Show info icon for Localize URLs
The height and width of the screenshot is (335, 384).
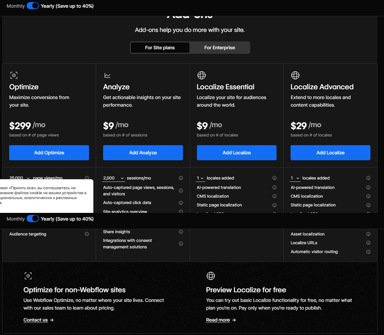point(368,243)
